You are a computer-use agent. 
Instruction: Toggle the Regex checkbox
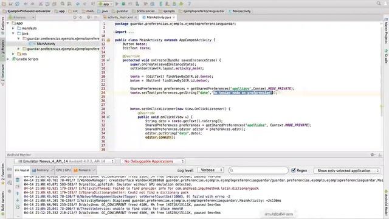click(294, 170)
